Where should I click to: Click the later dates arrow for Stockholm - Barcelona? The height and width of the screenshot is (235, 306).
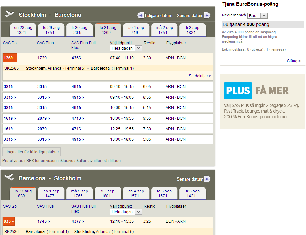tap(207, 15)
